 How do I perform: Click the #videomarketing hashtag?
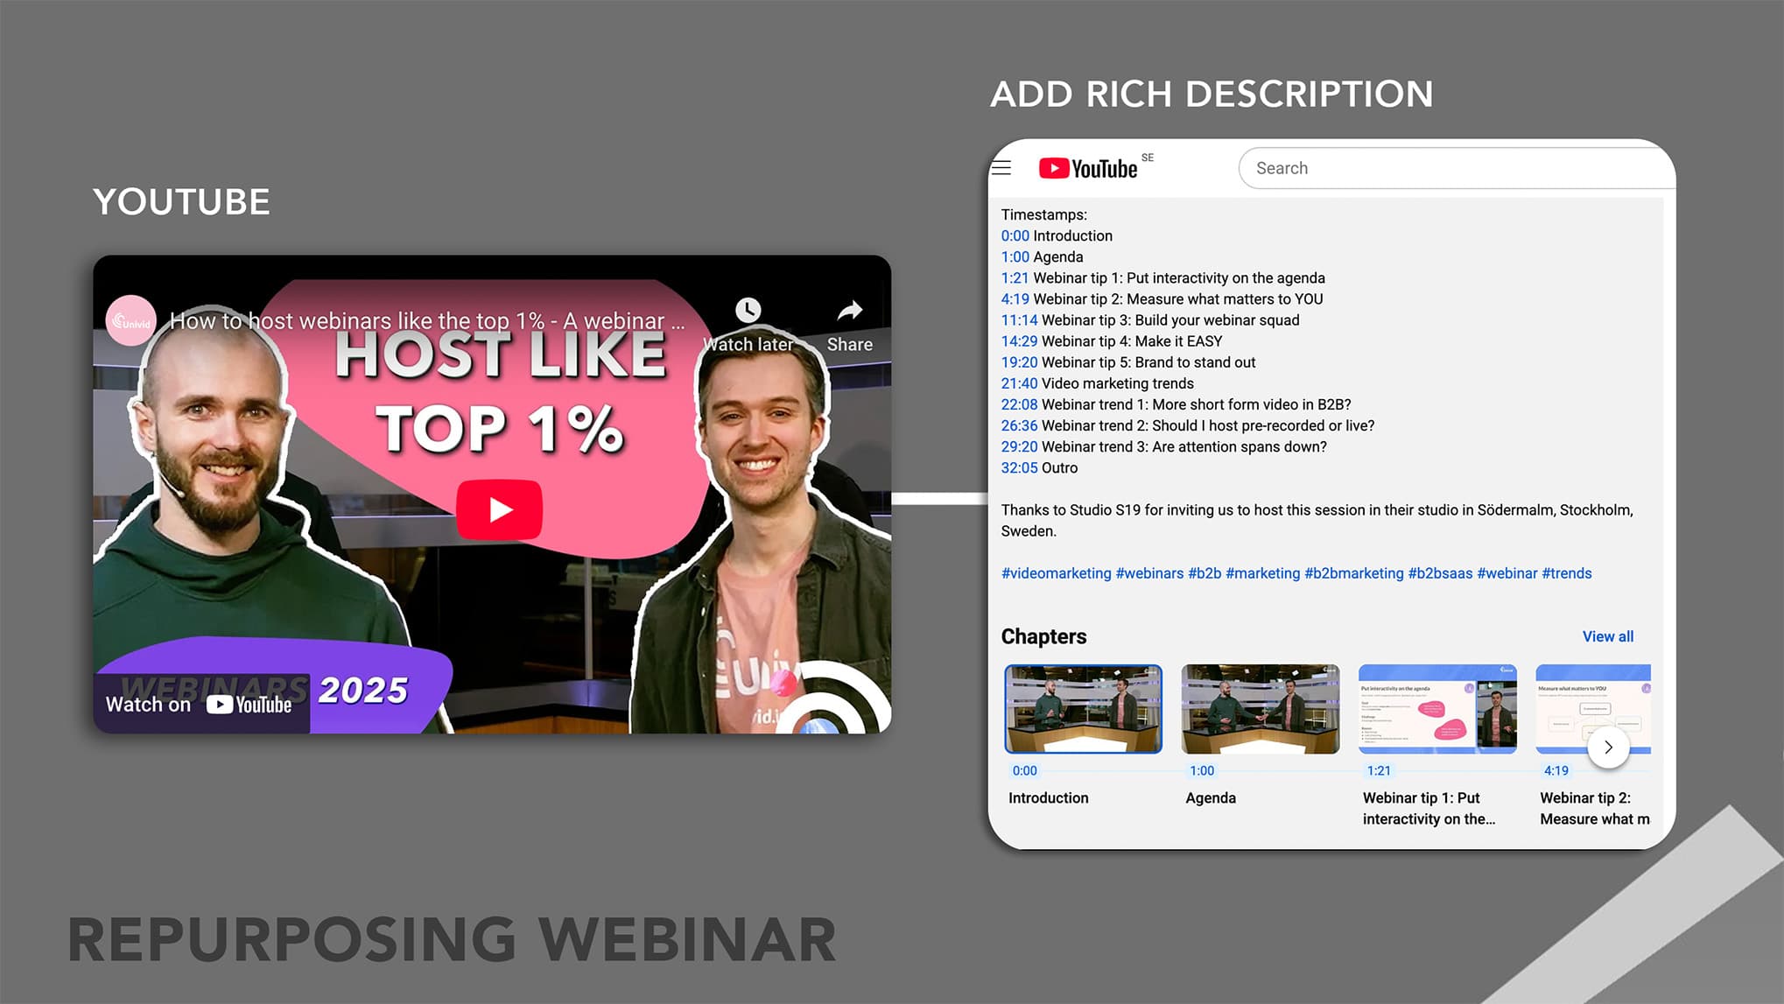[1056, 573]
